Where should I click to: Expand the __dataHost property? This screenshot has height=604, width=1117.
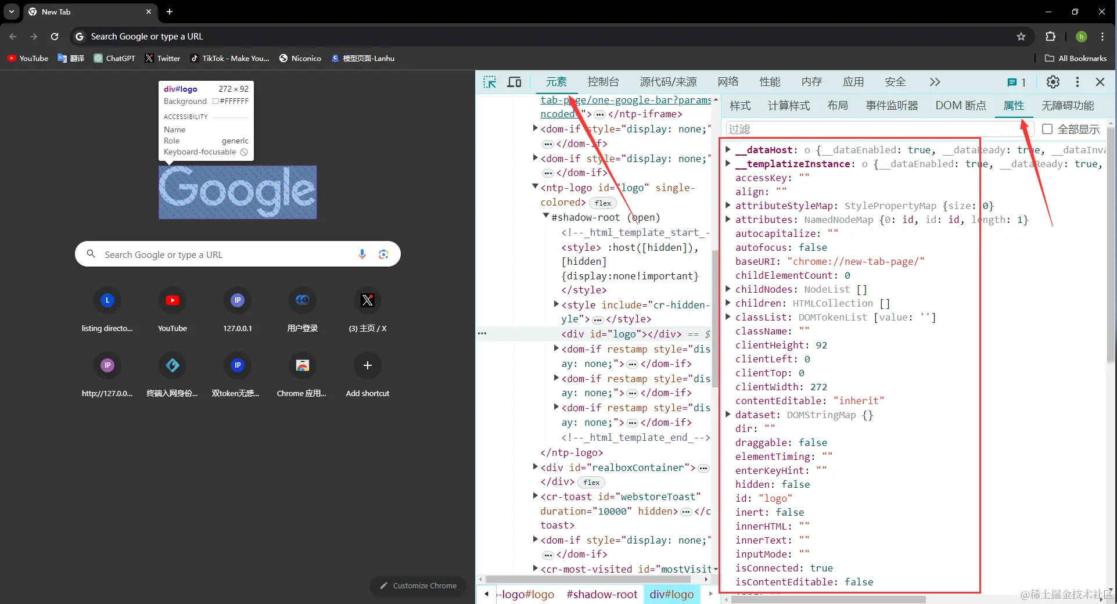click(x=728, y=150)
